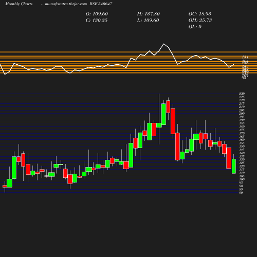
Task: Click the 100 price axis label
Action: click(242, 179)
